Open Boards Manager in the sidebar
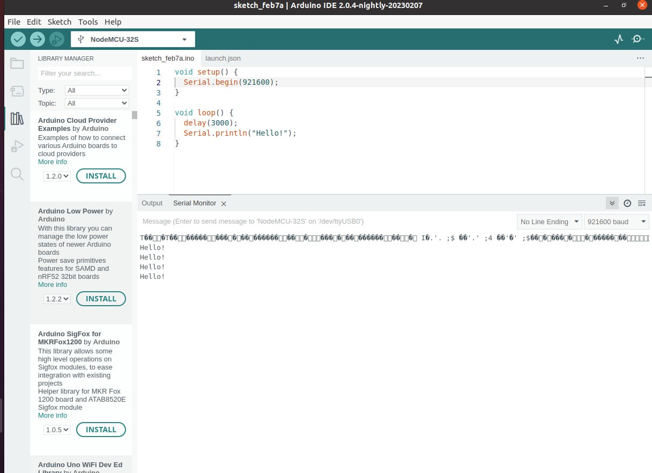The image size is (652, 473). (x=17, y=91)
